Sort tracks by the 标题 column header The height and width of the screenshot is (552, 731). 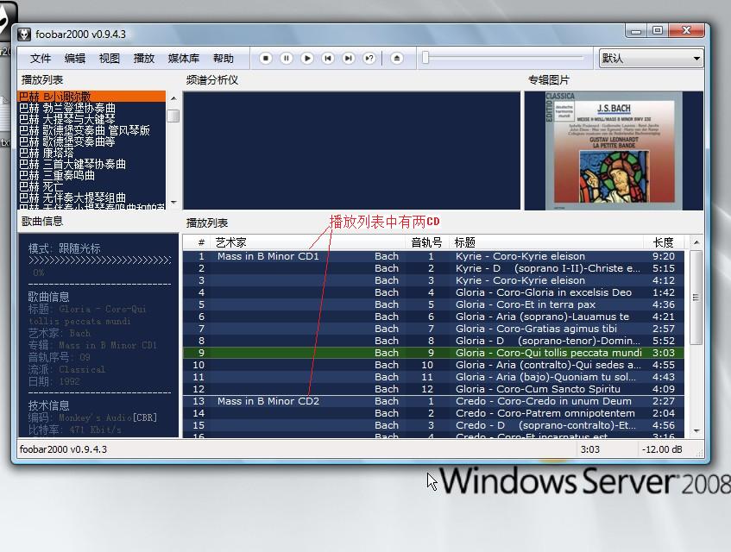point(545,242)
